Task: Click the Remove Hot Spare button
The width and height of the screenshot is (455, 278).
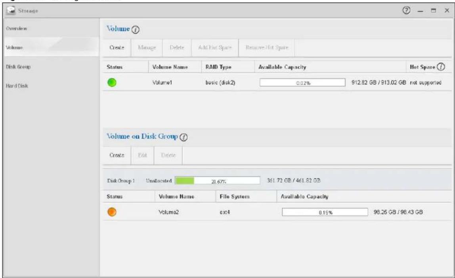Action: click(267, 47)
